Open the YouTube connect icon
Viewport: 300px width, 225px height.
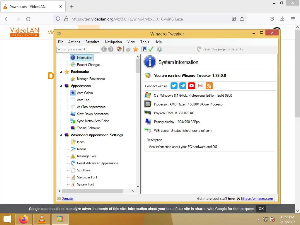tap(192, 86)
